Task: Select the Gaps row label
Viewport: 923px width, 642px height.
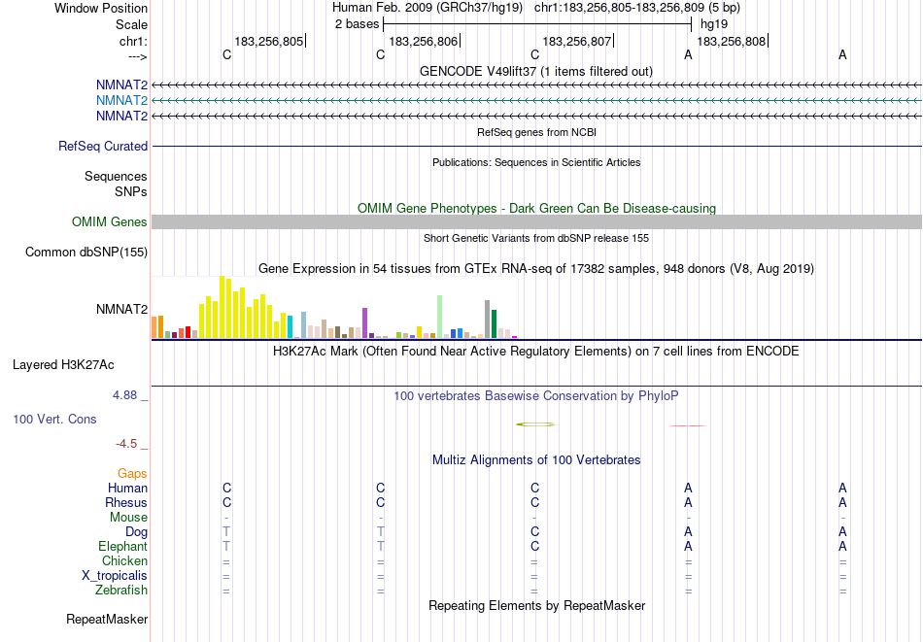Action: (x=132, y=473)
